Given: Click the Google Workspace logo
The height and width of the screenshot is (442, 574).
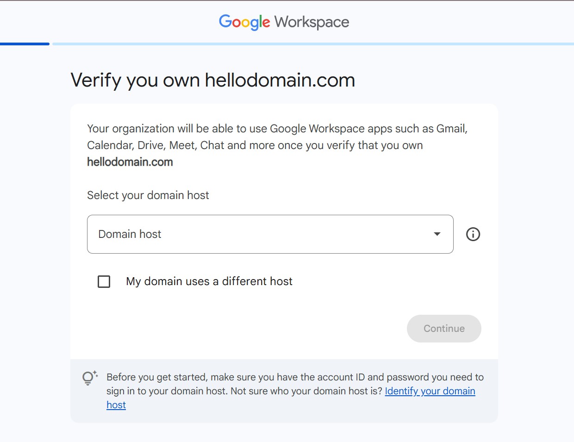Looking at the screenshot, I should coord(284,22).
